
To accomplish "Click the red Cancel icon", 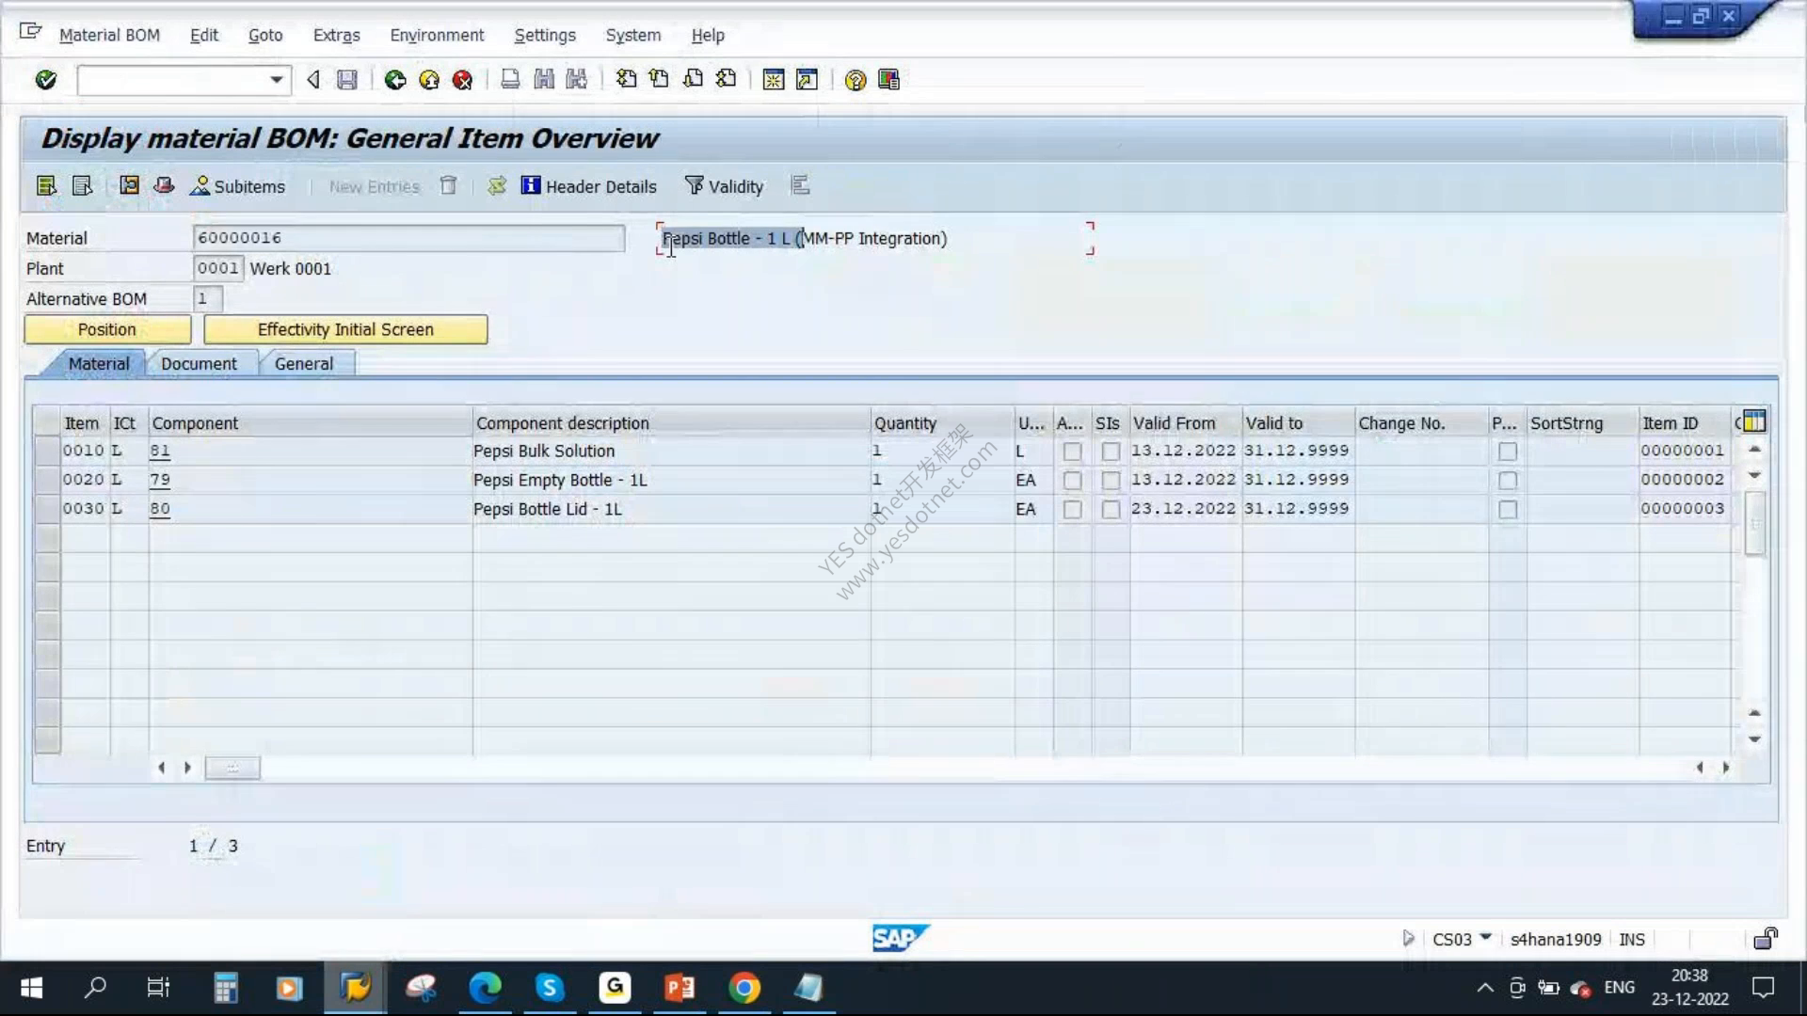I will pos(462,80).
